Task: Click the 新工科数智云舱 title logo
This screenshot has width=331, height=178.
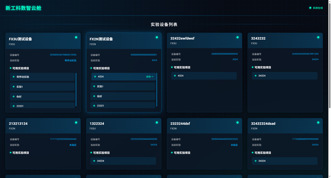Action: (x=23, y=8)
